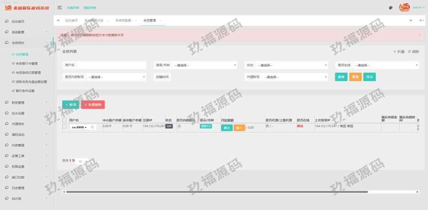Tick the select-all checkbox in the table header
Viewport: 428px width, 210px height.
click(x=64, y=120)
